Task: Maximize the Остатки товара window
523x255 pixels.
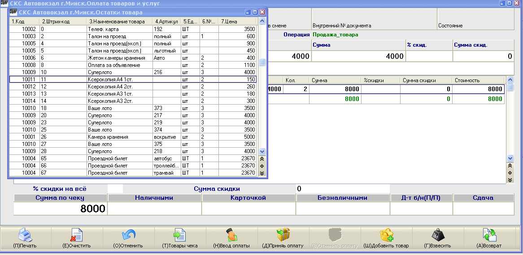Action: click(255, 12)
